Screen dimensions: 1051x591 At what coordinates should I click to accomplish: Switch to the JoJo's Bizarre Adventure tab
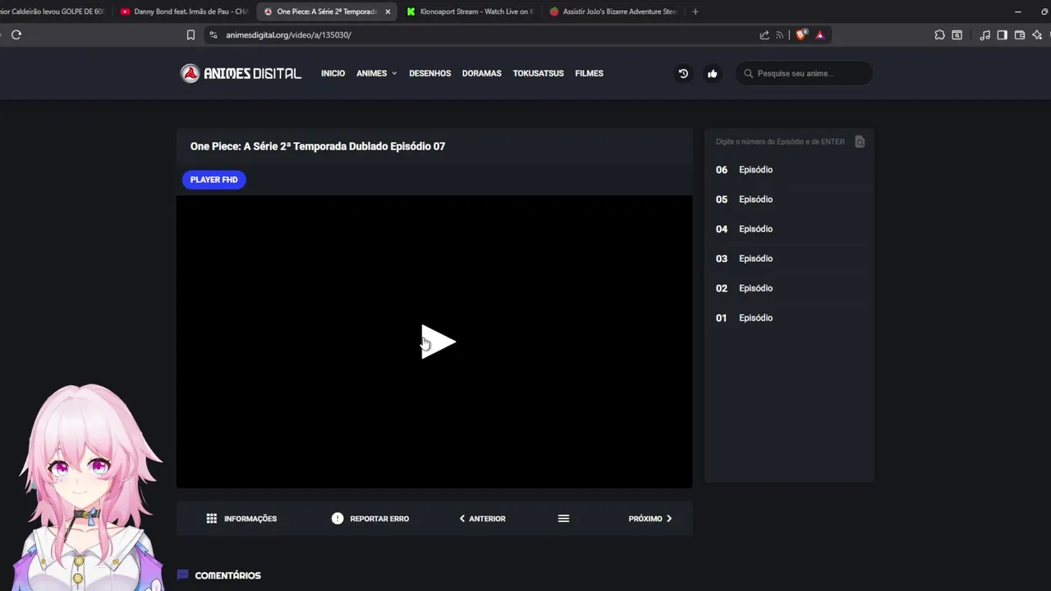coord(613,11)
